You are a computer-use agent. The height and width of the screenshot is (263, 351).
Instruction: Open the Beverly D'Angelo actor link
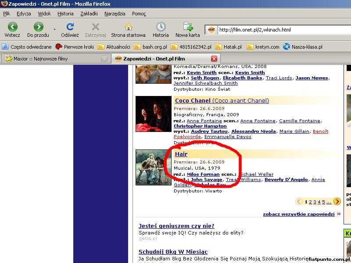[286, 180]
